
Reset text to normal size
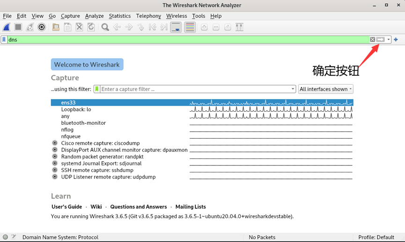pos(228,27)
